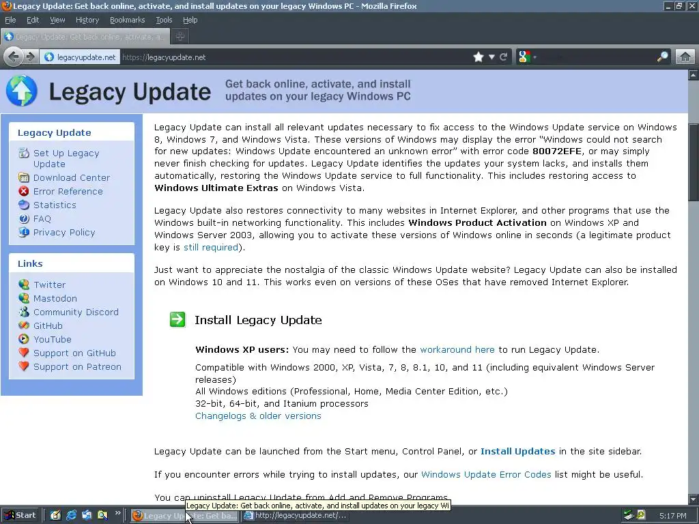Open the View menu
Viewport: 699px width, 524px height.
pos(57,20)
